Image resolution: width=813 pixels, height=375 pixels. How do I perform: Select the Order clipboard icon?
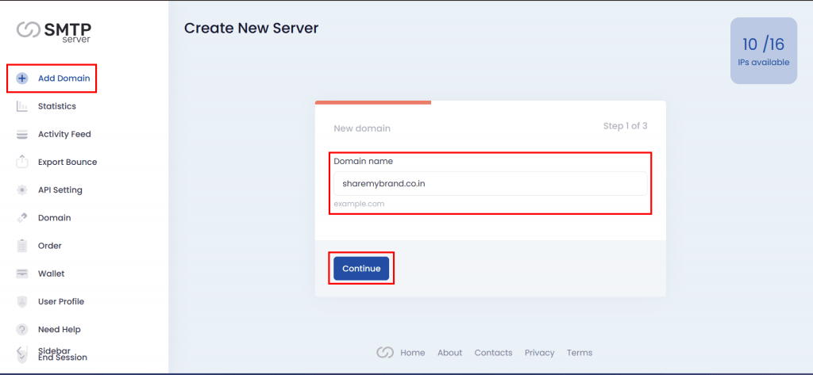(21, 246)
